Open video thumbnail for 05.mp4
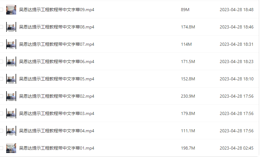Screen dimensions: 261x157 11,79
